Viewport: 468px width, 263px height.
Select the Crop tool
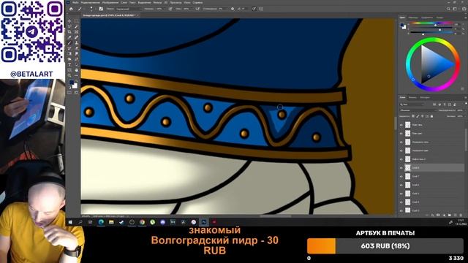coord(69,32)
